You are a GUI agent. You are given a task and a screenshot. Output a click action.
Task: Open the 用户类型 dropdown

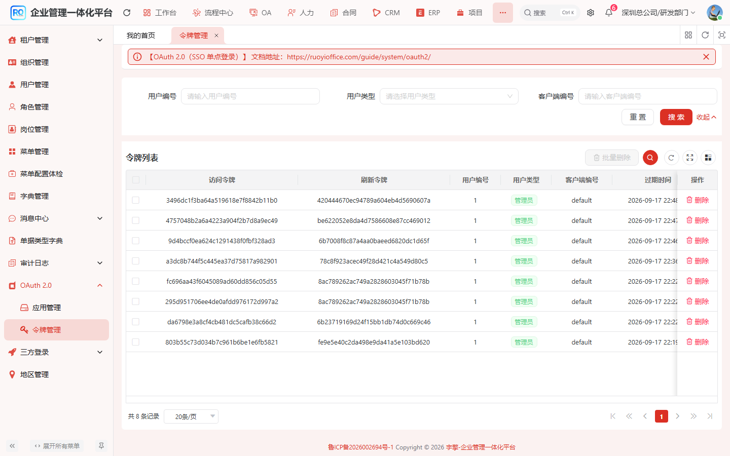(449, 96)
